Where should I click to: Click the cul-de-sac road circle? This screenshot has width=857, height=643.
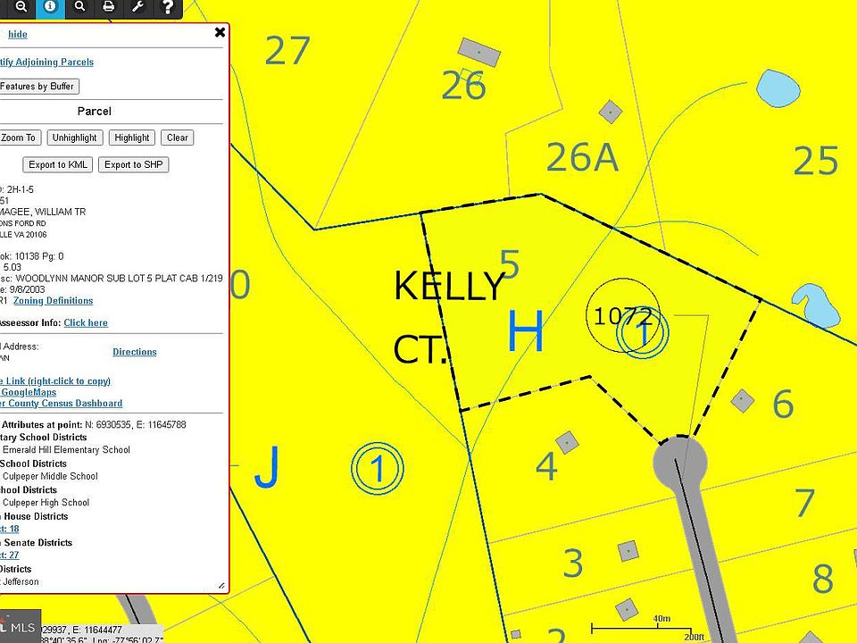click(x=680, y=463)
